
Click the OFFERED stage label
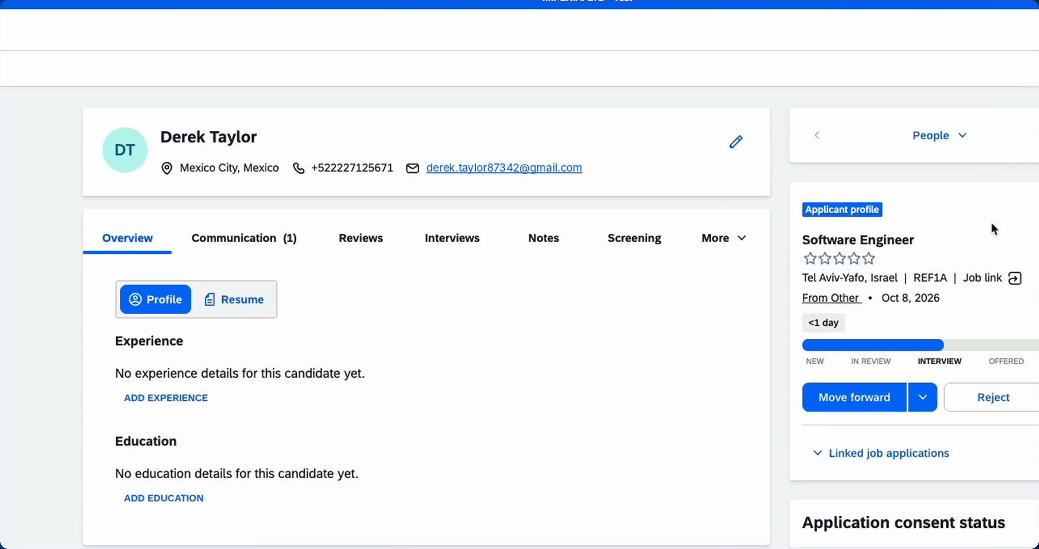1006,361
